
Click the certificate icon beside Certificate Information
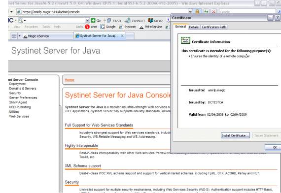185,40
